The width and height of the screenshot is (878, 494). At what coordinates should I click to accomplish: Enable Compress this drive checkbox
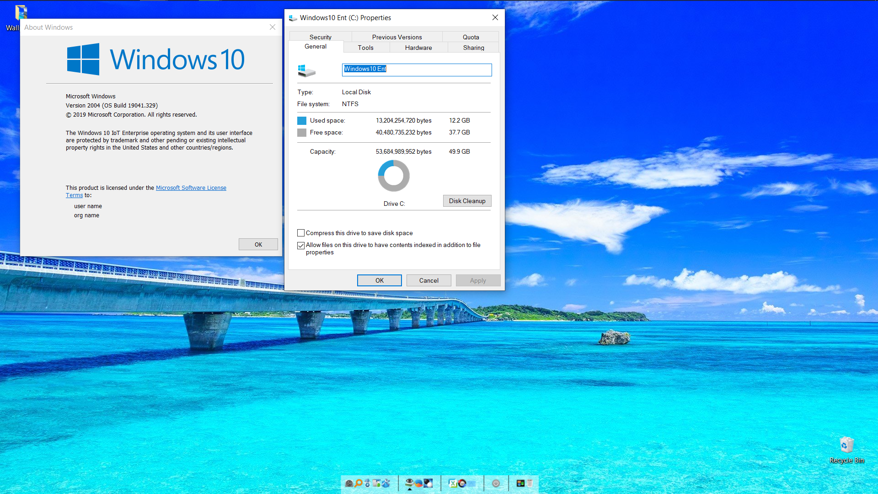(x=301, y=233)
